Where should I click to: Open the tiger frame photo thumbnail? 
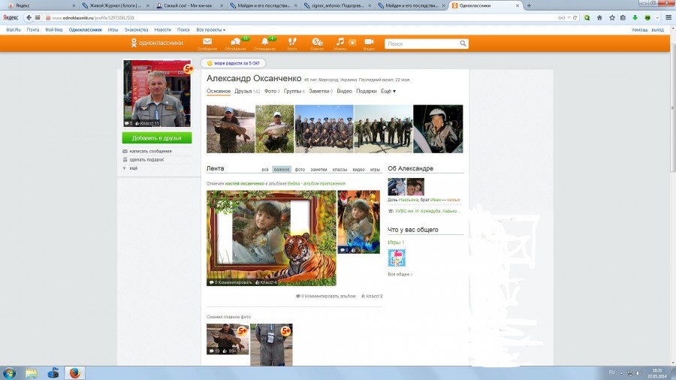click(x=271, y=237)
